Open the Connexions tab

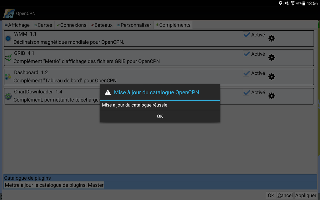tap(72, 25)
